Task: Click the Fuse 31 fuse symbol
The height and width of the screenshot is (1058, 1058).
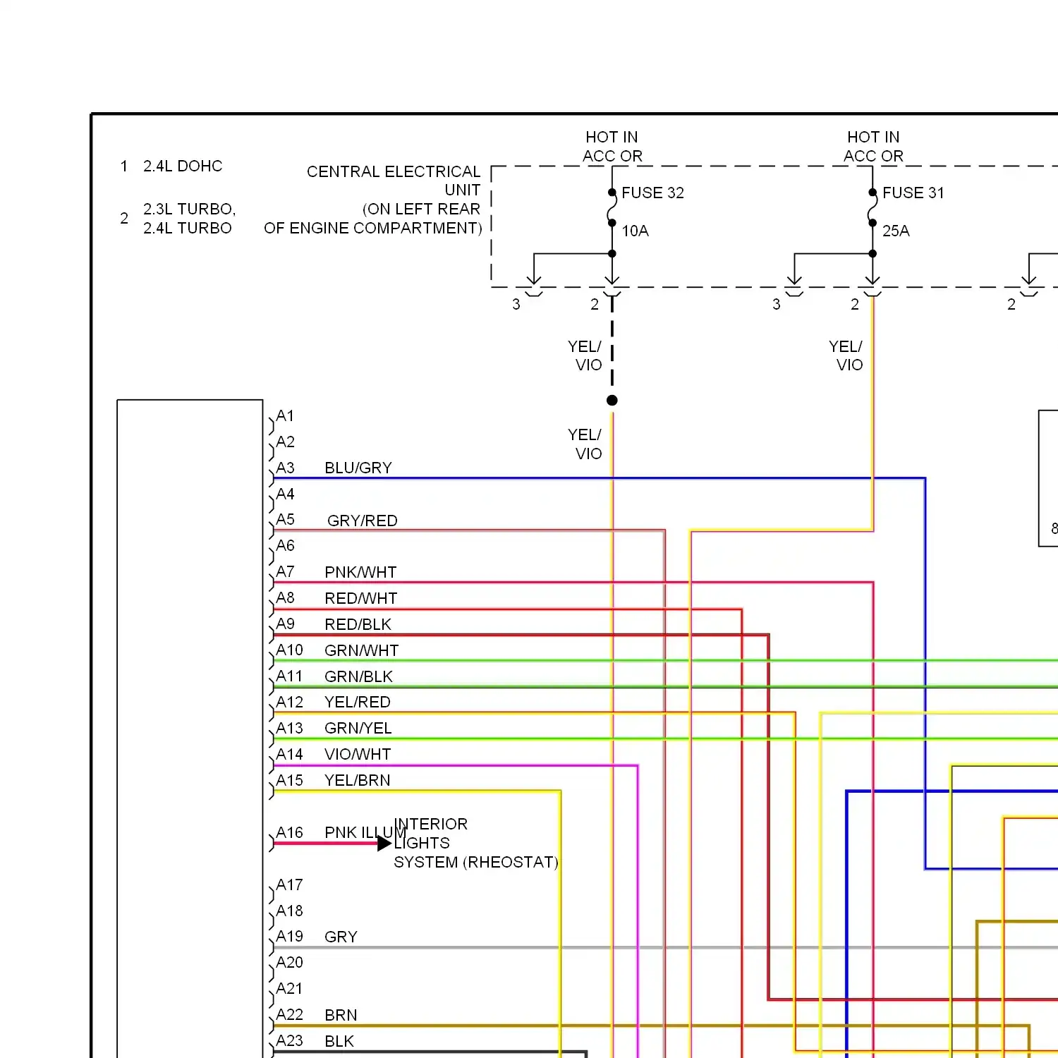Action: 872,207
